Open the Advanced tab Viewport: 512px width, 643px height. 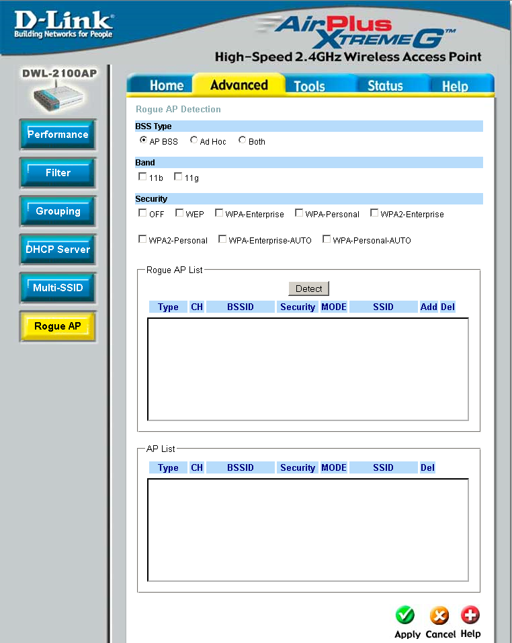tap(239, 85)
